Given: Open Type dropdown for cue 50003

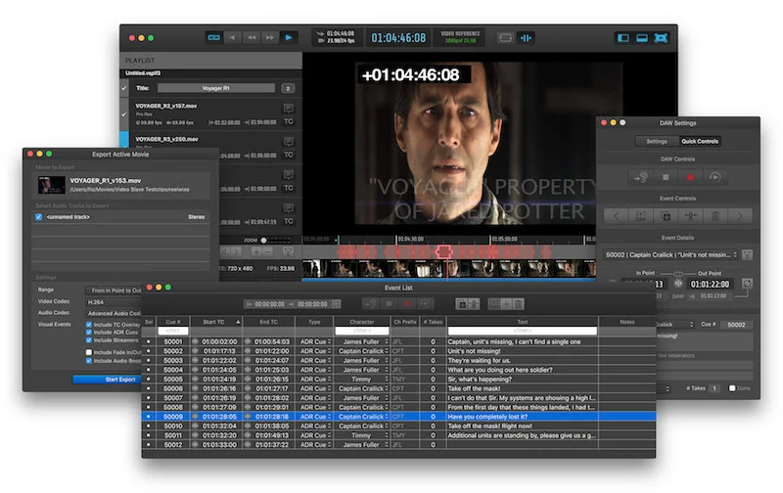Looking at the screenshot, I should [314, 360].
